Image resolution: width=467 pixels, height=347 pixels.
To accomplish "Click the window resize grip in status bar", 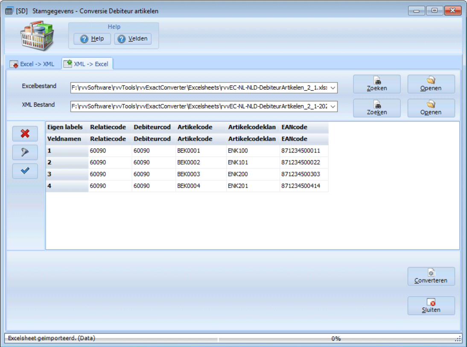I will pyautogui.click(x=458, y=339).
